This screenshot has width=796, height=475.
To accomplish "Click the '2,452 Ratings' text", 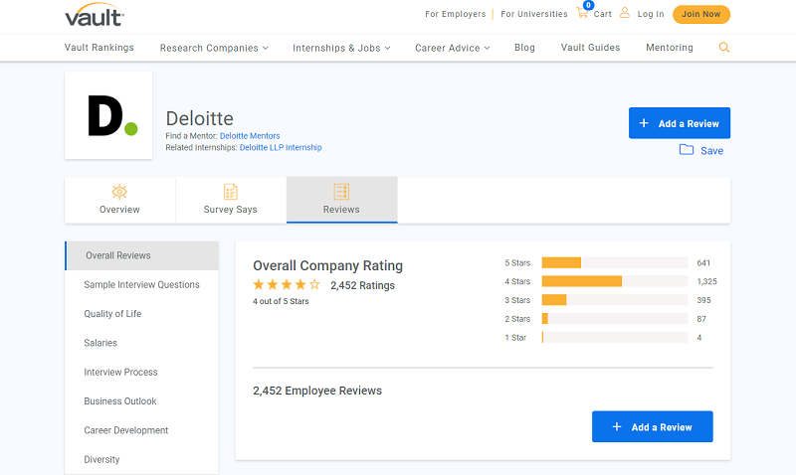I will point(362,285).
